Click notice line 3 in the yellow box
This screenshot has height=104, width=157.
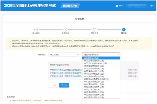(x=62, y=46)
